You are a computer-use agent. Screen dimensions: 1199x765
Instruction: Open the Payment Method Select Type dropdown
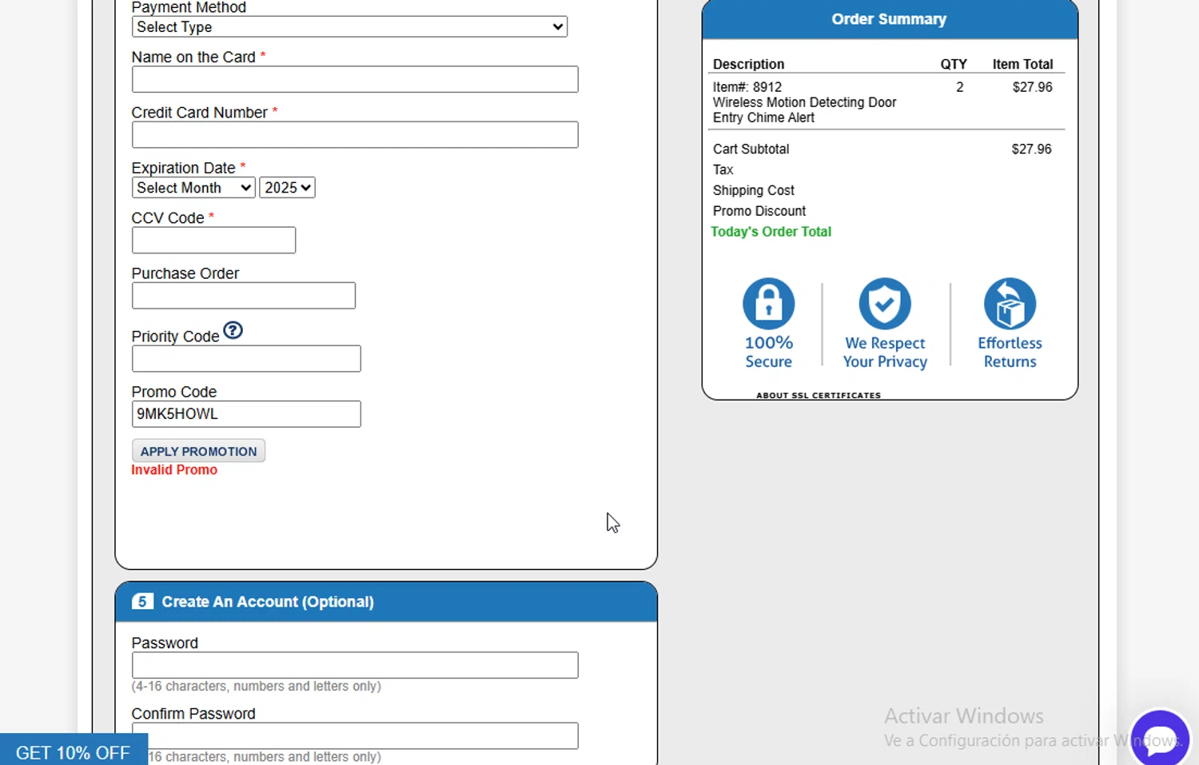point(349,26)
